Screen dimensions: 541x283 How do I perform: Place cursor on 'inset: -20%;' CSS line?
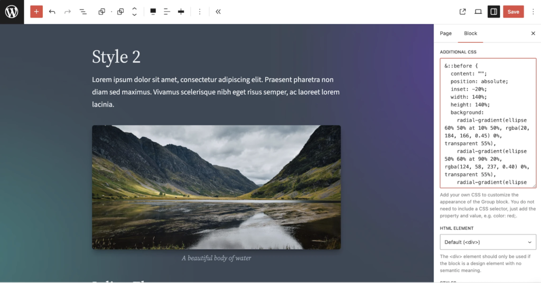(468, 89)
